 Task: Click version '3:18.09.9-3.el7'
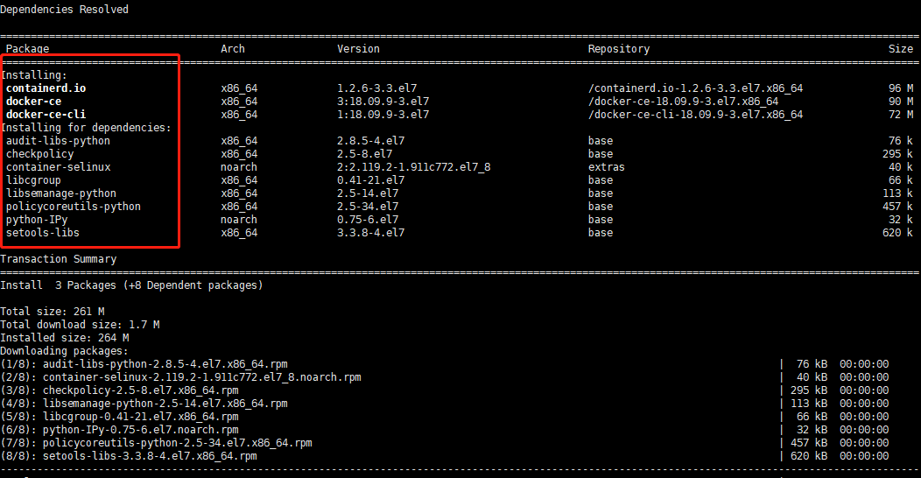[x=383, y=101]
